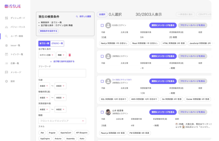The height and width of the screenshot is (141, 219).
Task: Open パフォーマンス from the sidebar icon
Action: (x=6, y=27)
